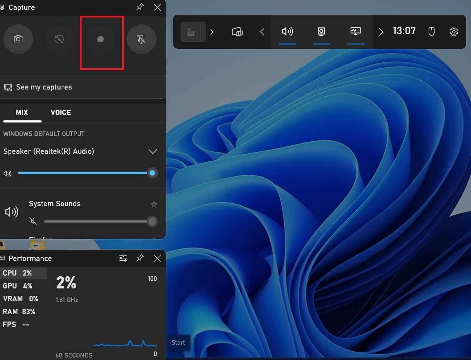The width and height of the screenshot is (471, 360).
Task: Select the RAM 83% metric row
Action: click(x=23, y=312)
